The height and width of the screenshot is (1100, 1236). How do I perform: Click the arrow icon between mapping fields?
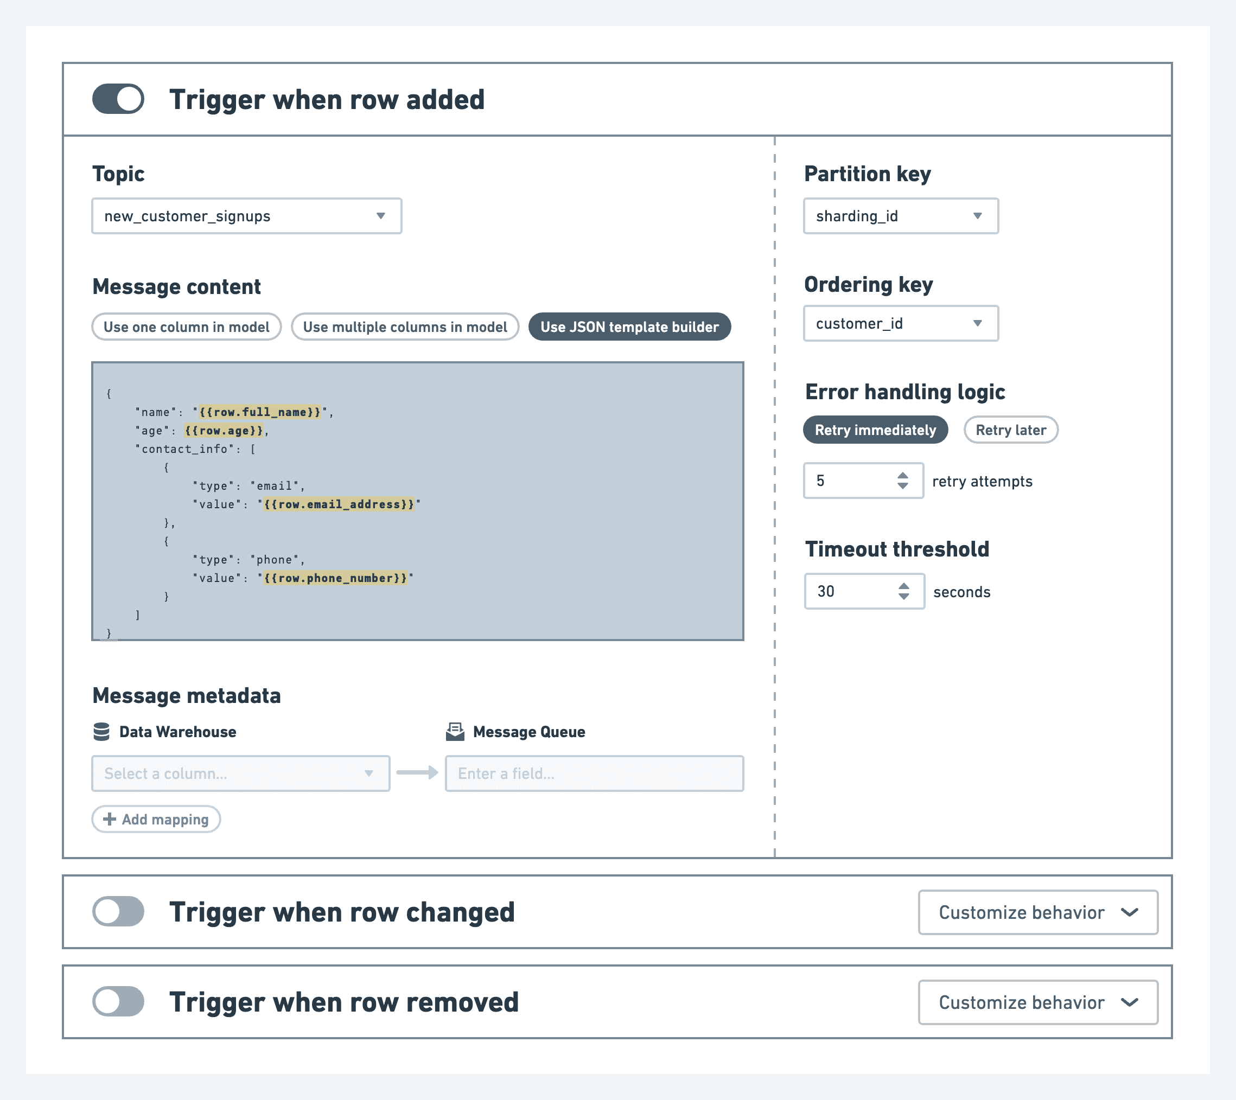tap(418, 773)
